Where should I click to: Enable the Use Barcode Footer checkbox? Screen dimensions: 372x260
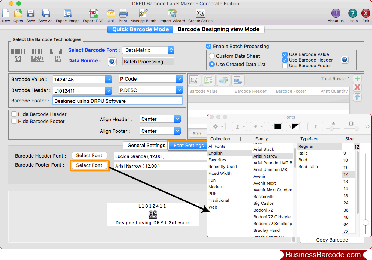[x=285, y=66]
